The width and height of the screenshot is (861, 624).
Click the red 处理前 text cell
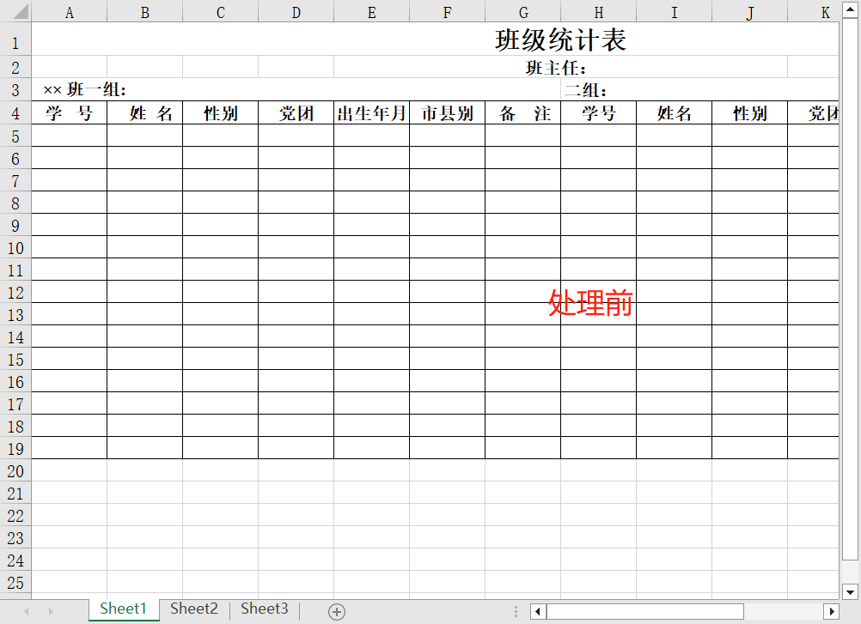tap(591, 304)
